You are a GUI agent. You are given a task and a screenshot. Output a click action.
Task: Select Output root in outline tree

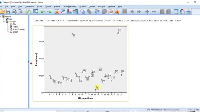(x=8, y=16)
